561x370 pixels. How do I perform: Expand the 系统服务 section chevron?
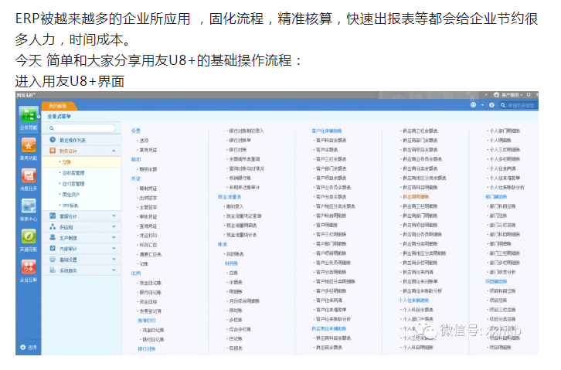[114, 270]
